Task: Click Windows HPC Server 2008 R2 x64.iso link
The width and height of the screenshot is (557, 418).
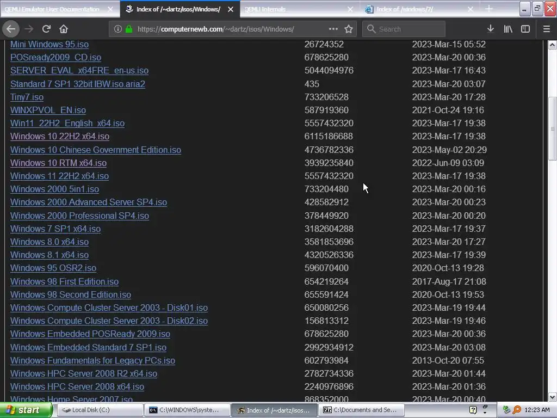Action: point(84,373)
